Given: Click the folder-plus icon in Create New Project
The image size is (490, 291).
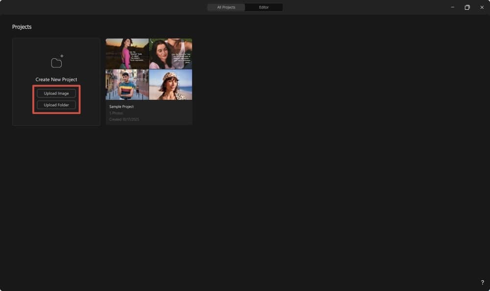Looking at the screenshot, I should [x=56, y=60].
